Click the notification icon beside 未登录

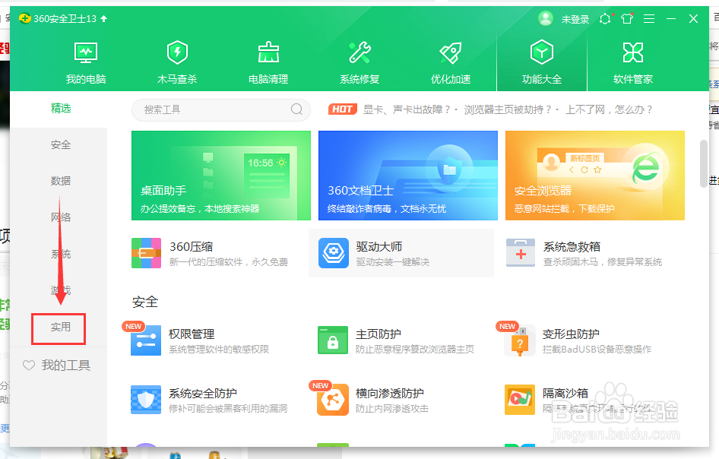[x=605, y=18]
